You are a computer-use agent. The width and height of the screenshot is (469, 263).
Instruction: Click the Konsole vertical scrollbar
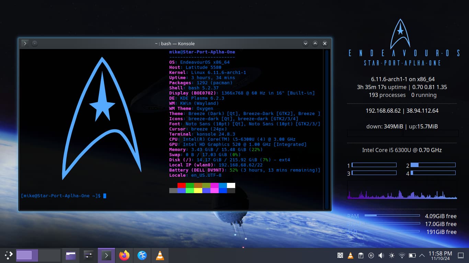click(327, 129)
